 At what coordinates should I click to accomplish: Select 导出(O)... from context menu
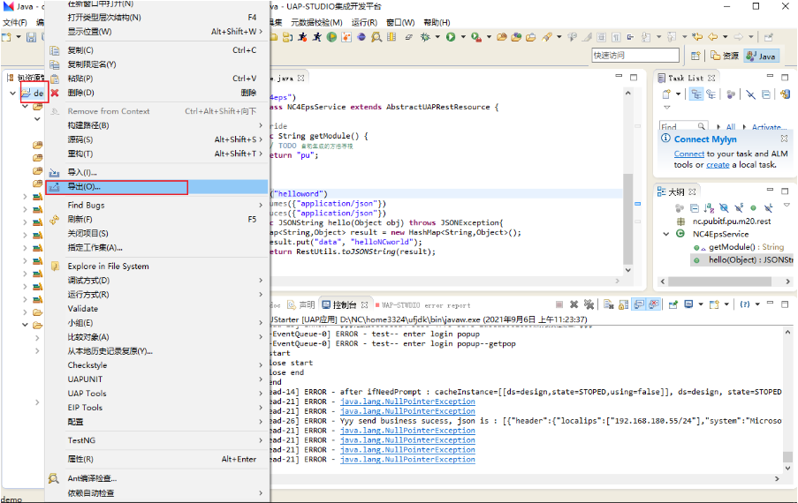[156, 187]
